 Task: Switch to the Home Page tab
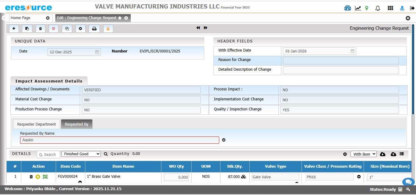(x=20, y=18)
